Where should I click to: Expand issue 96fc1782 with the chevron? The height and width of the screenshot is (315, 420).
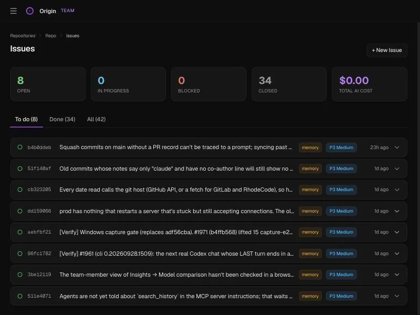397,254
